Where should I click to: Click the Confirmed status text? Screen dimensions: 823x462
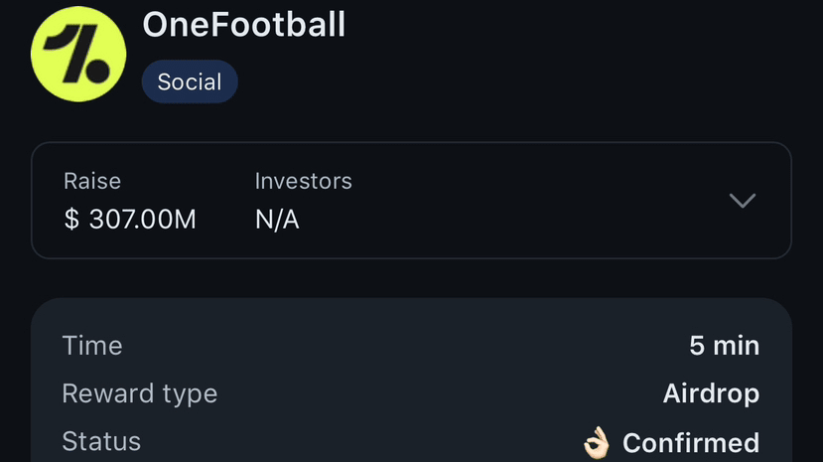690,442
